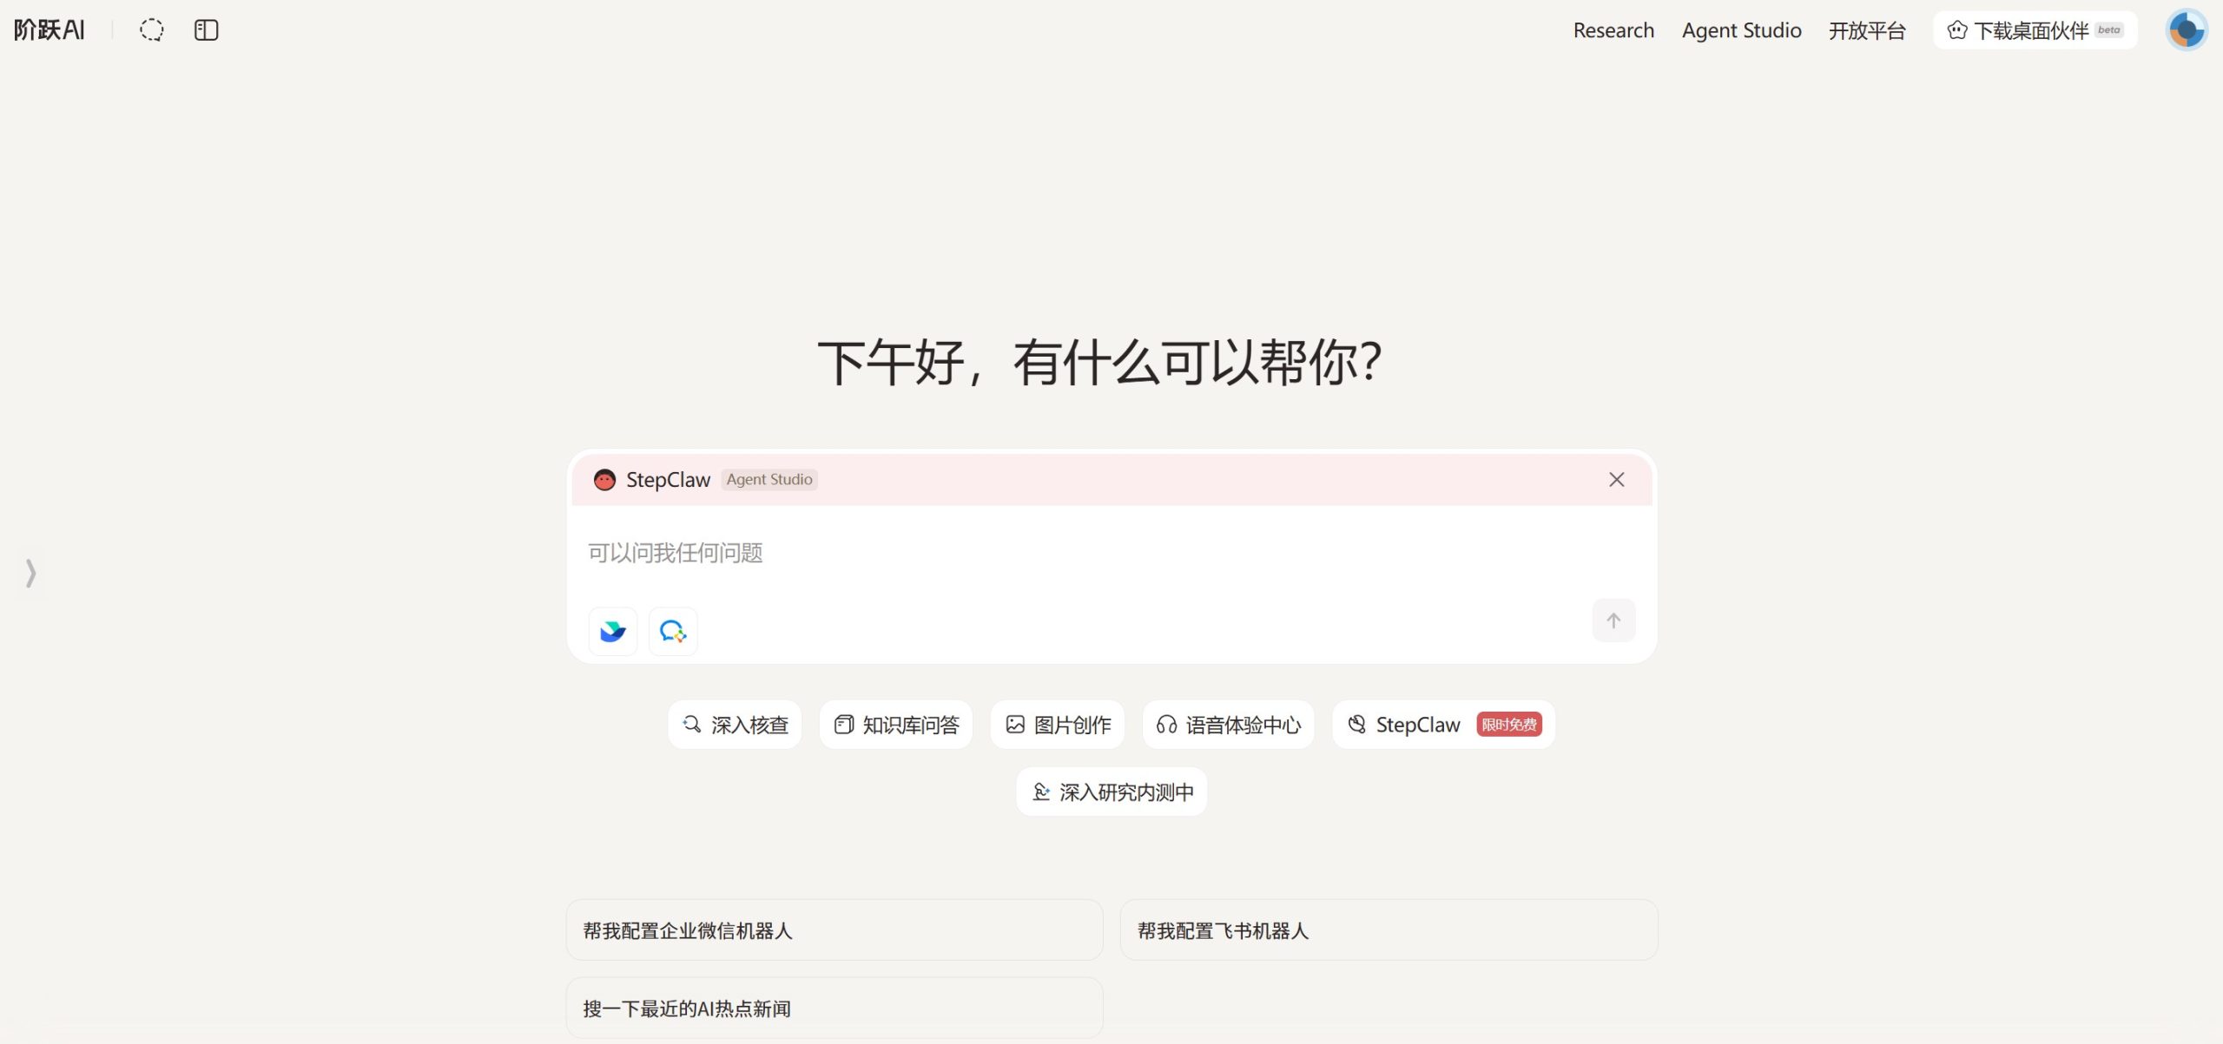Open the Agent Studio menu item

coord(1741,30)
